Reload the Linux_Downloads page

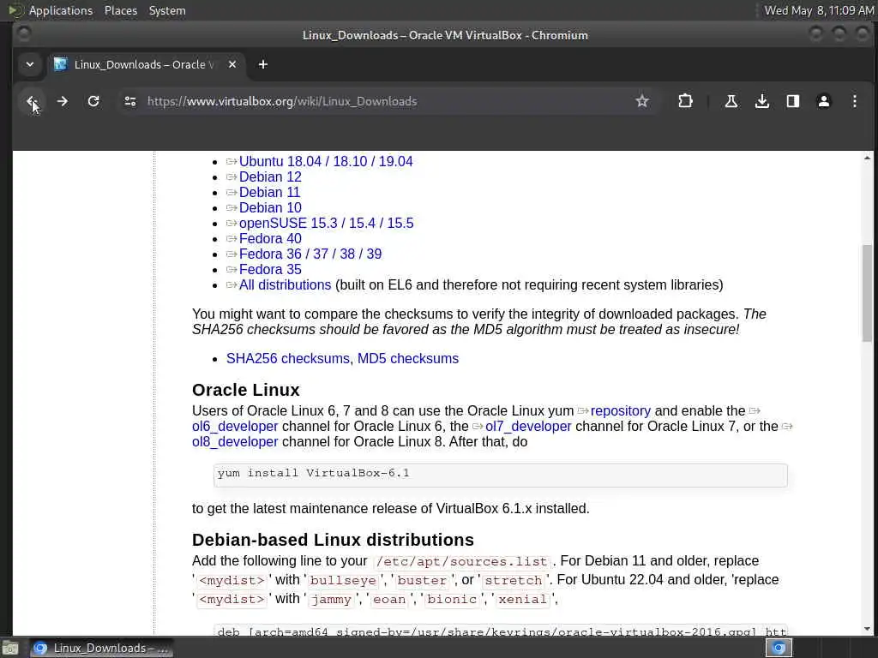click(93, 101)
